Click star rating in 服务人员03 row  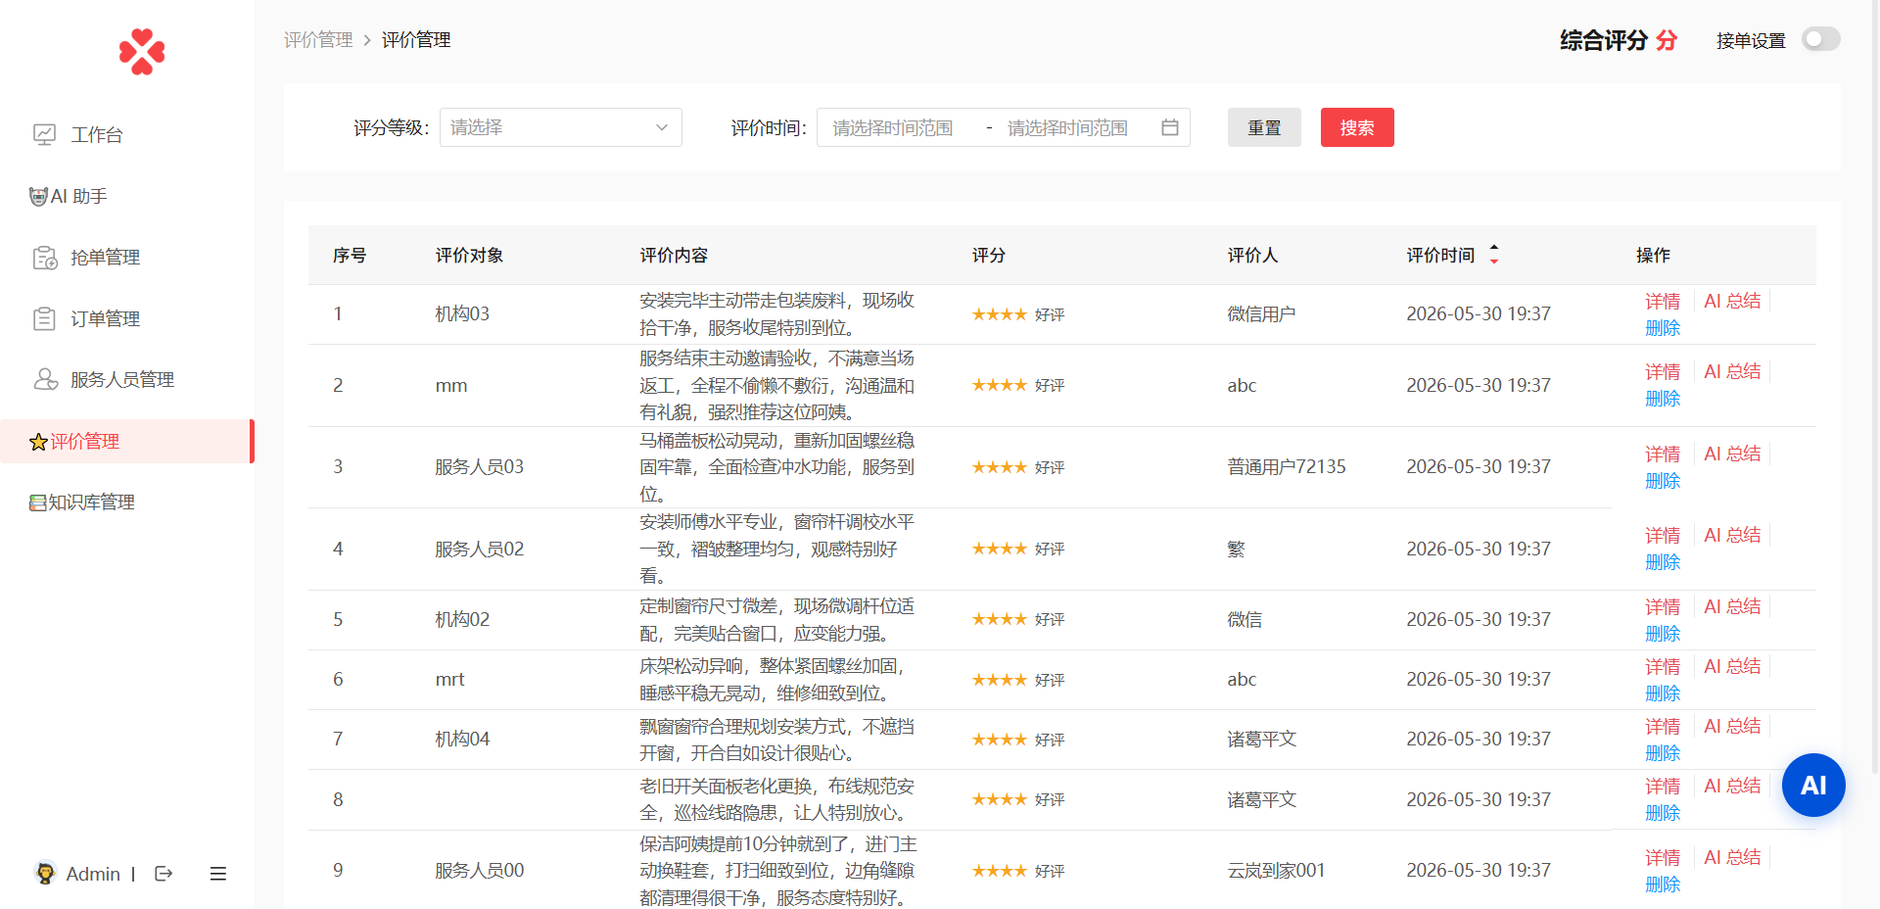point(999,467)
